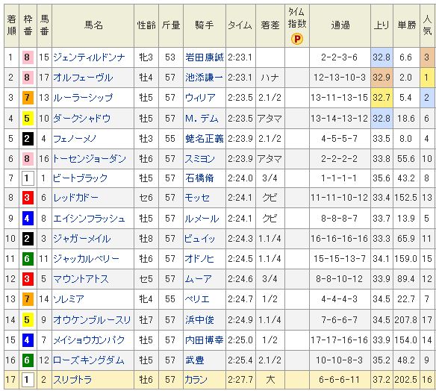Select jockey M.デム
Viewport: 436px width, 391px height.
click(202, 119)
